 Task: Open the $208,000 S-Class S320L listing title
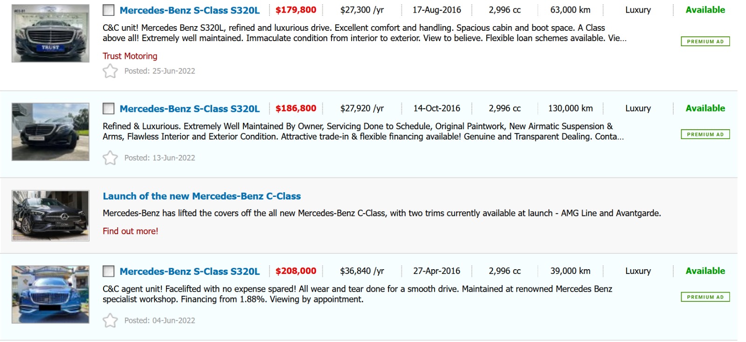point(189,271)
